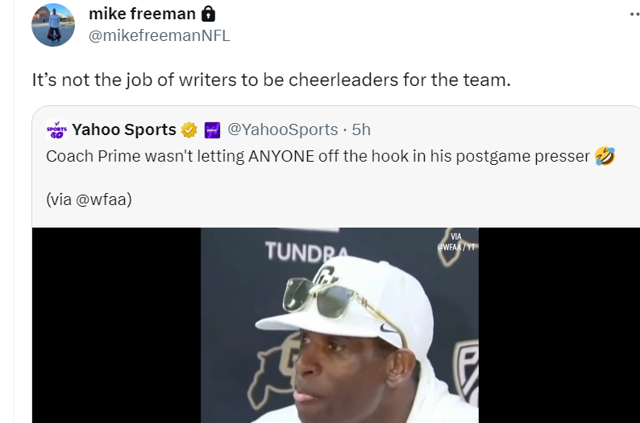
Task: Open the quoted tweet's 5h timestamp
Action: [x=361, y=129]
